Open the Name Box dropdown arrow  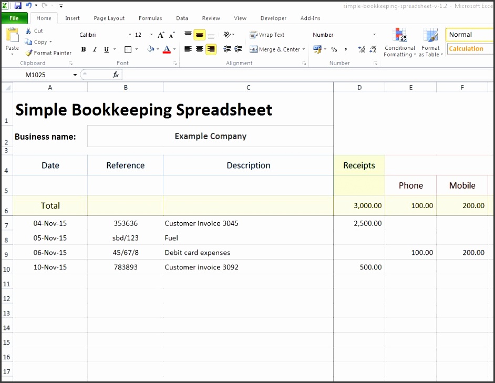click(x=75, y=75)
